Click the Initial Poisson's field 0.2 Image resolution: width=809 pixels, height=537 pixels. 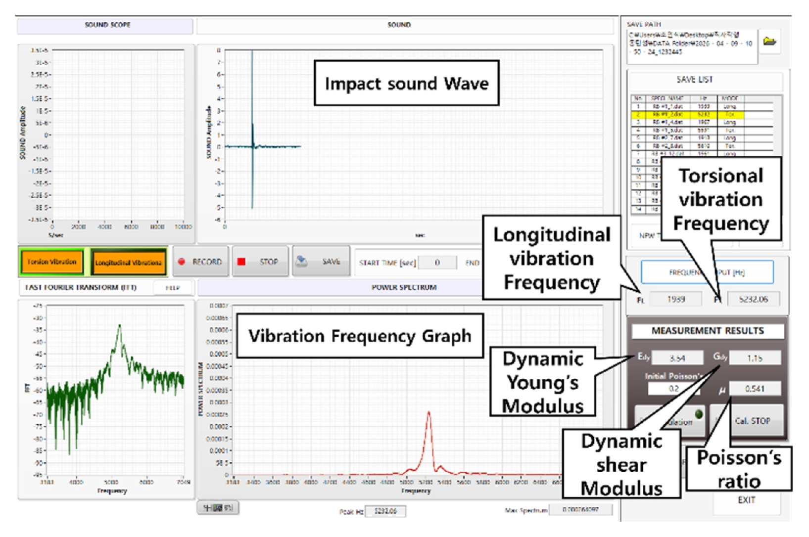(x=674, y=389)
